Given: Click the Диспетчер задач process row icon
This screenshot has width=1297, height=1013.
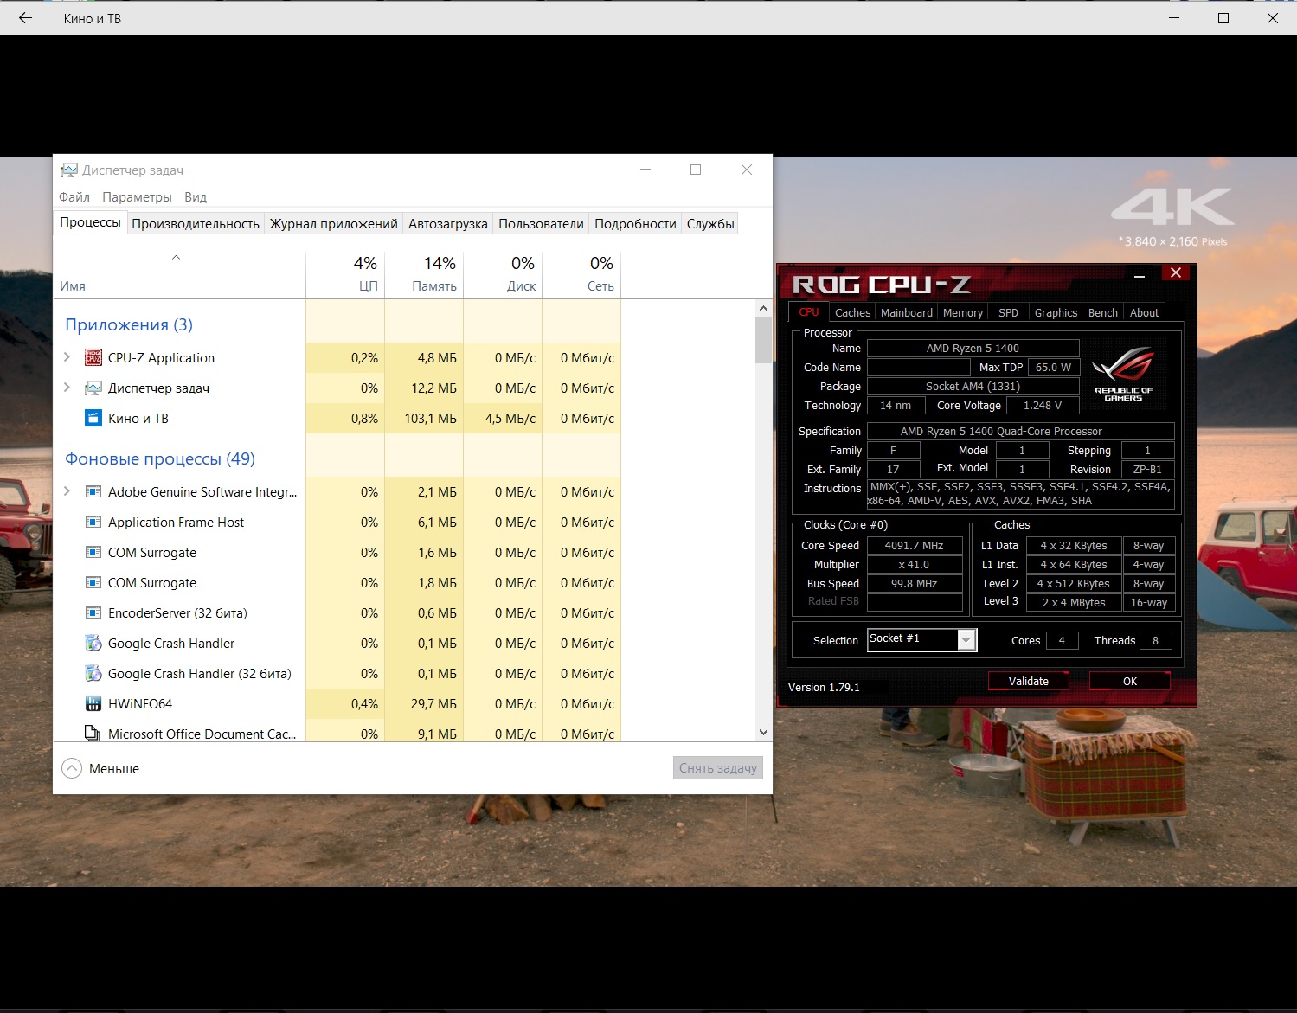Looking at the screenshot, I should [93, 388].
